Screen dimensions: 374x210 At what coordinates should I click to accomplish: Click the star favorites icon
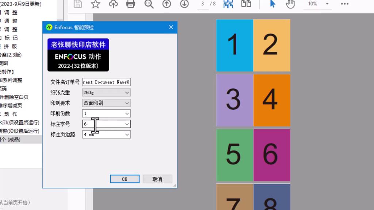tap(95, 4)
